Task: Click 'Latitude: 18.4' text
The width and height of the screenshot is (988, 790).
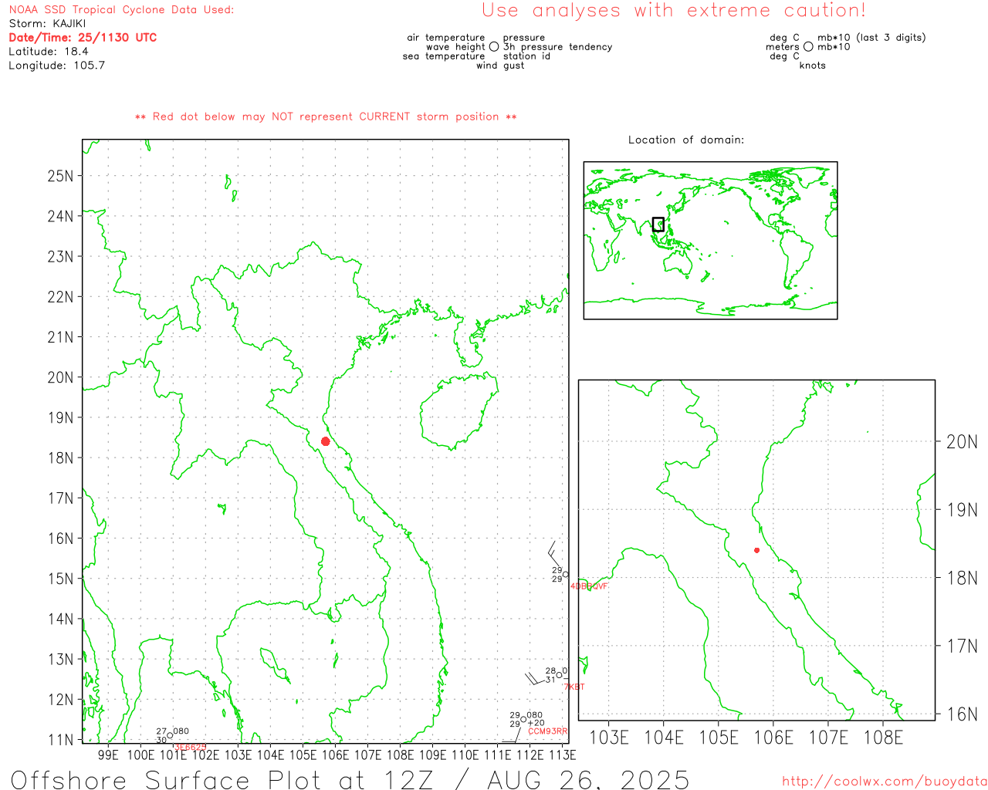Action: pos(49,52)
